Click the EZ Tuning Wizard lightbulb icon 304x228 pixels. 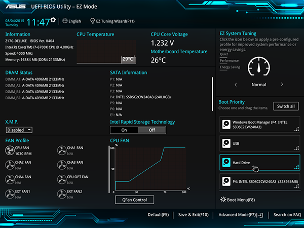93,21
